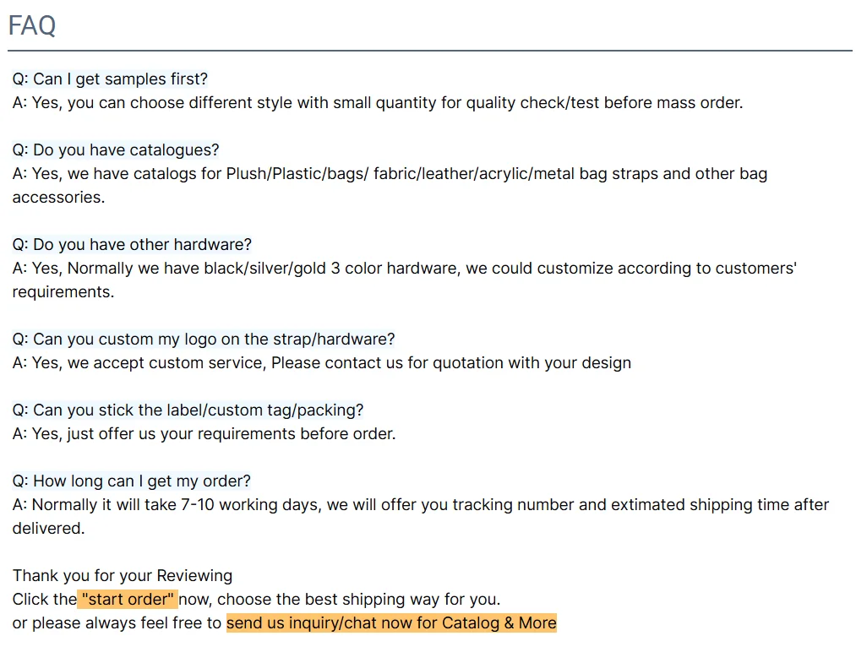Click "send us inquiry/chat now for Catalog & More"
This screenshot has height=663, width=856.
coord(391,622)
